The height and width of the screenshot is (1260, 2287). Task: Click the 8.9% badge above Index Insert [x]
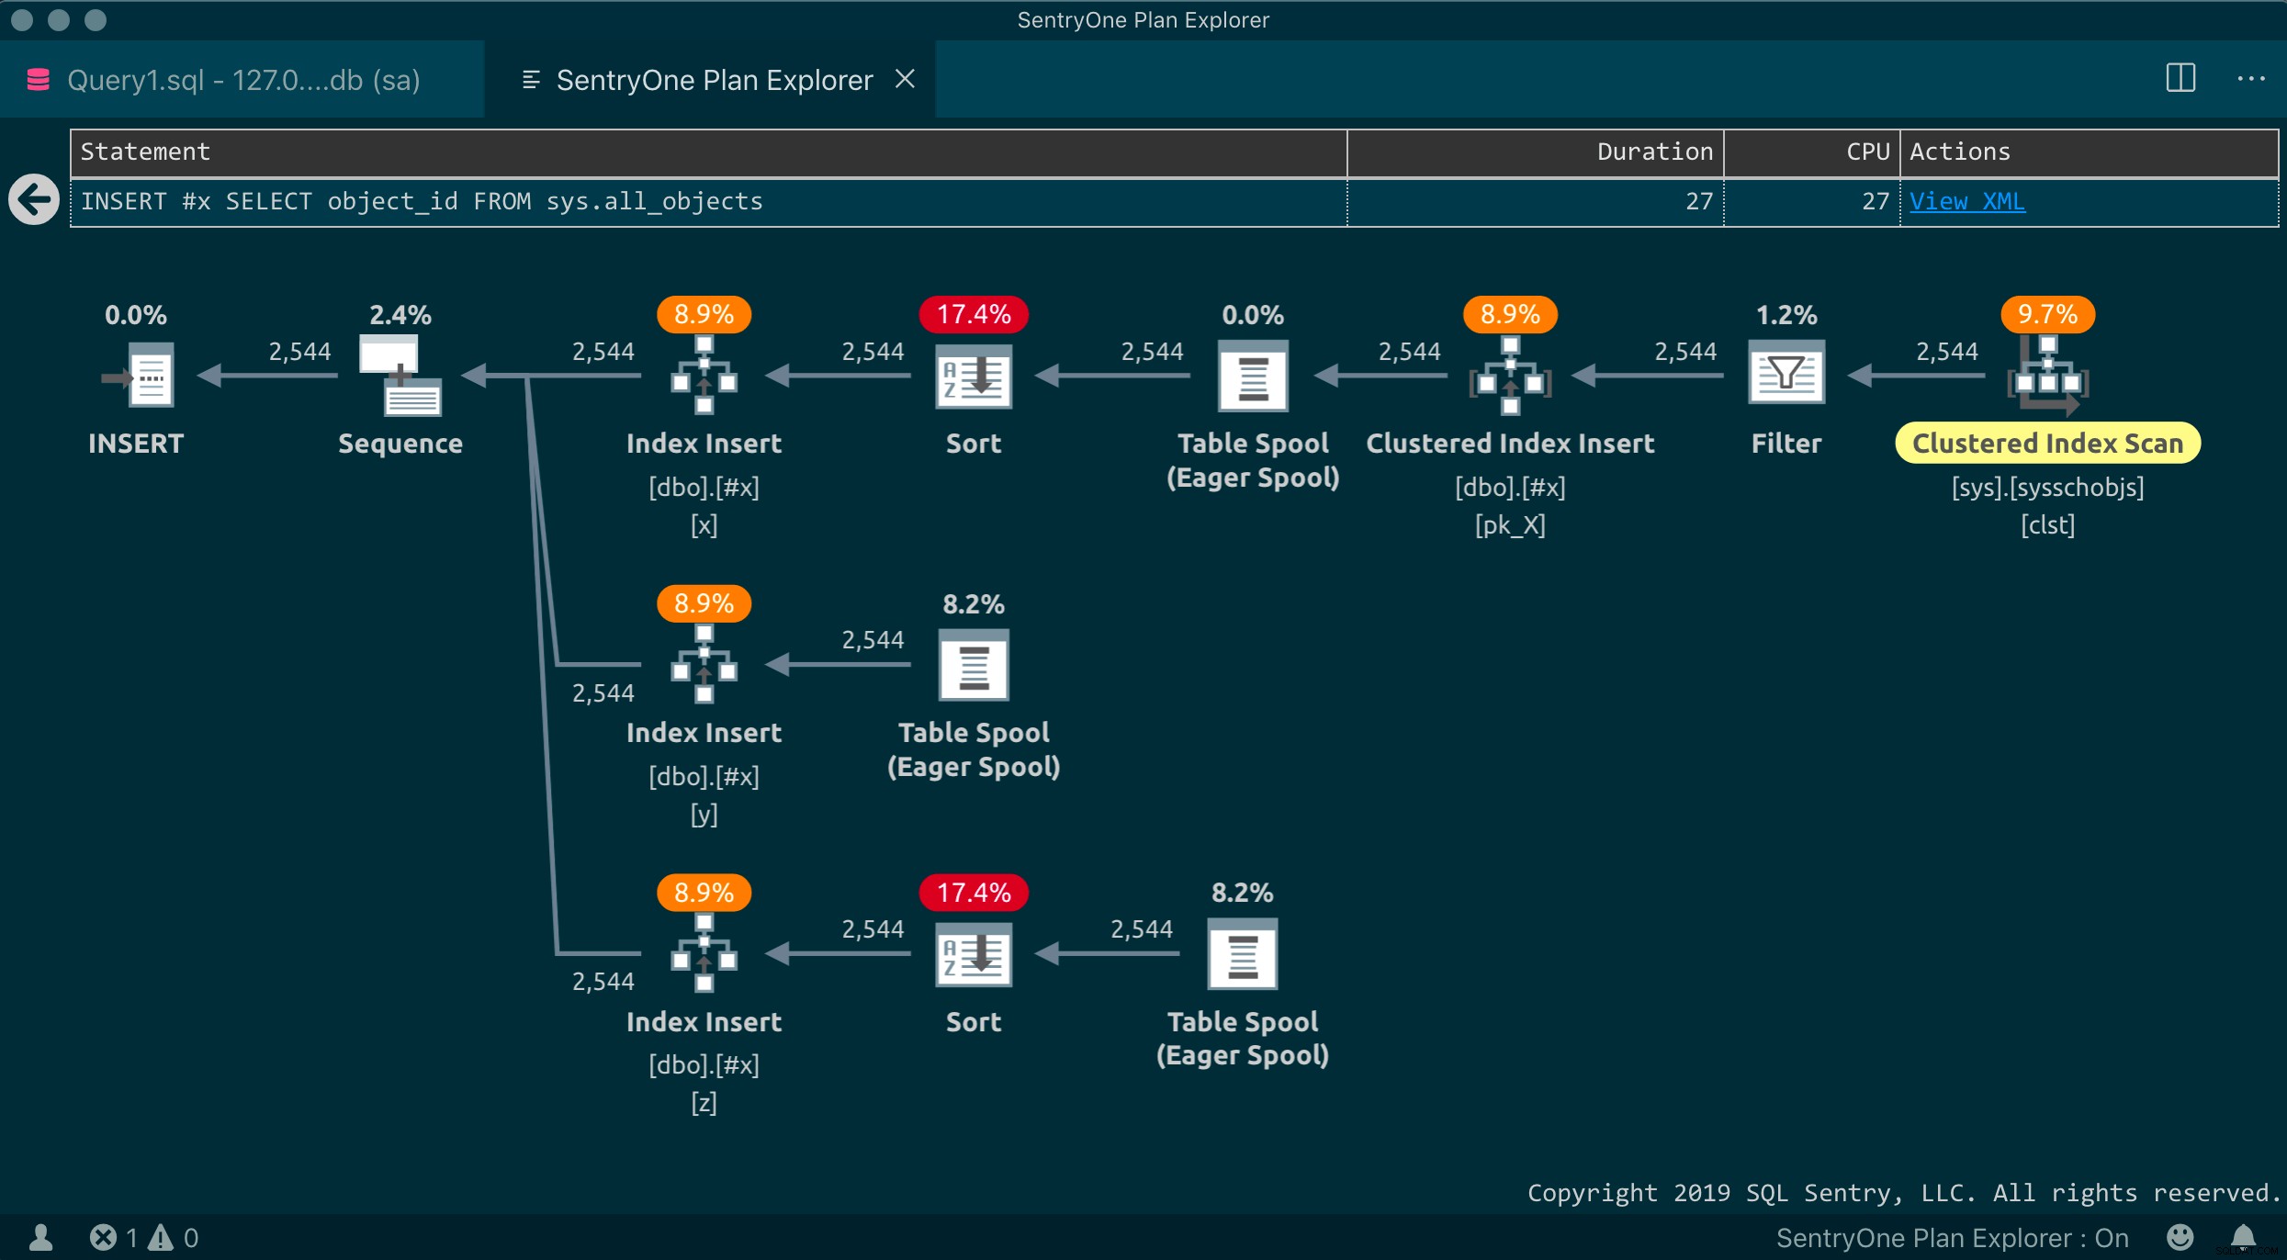[x=704, y=314]
